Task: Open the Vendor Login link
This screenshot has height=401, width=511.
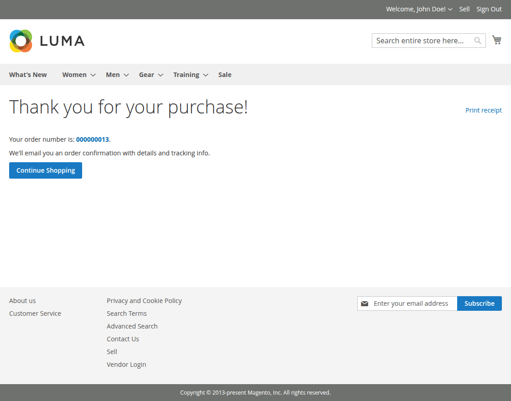Action: (x=126, y=364)
